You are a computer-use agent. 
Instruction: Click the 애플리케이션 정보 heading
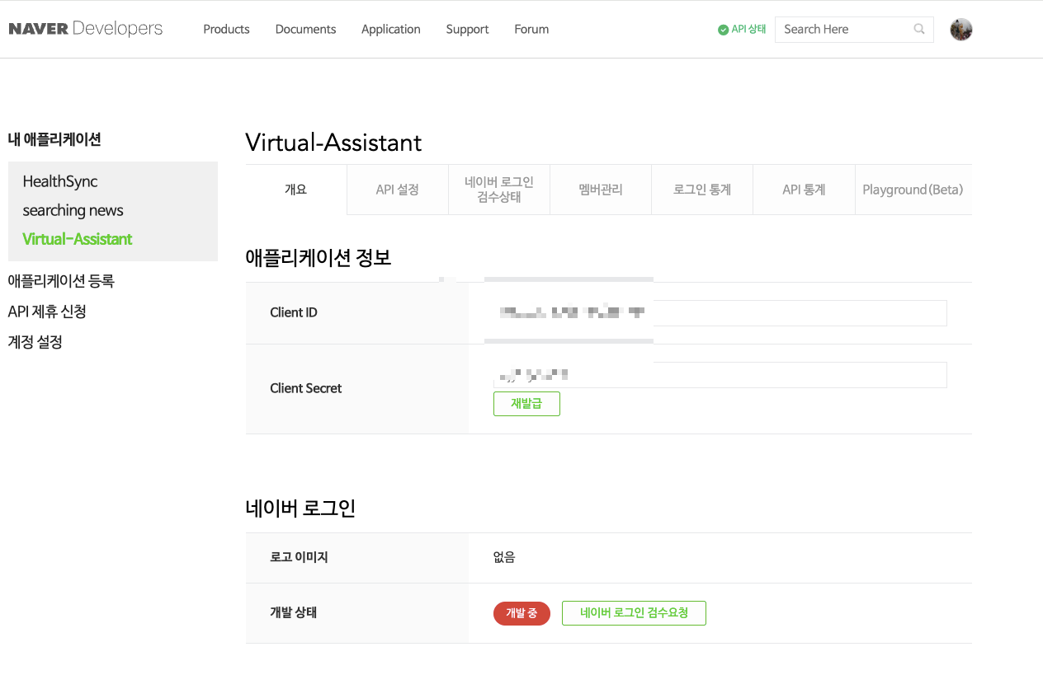[319, 258]
